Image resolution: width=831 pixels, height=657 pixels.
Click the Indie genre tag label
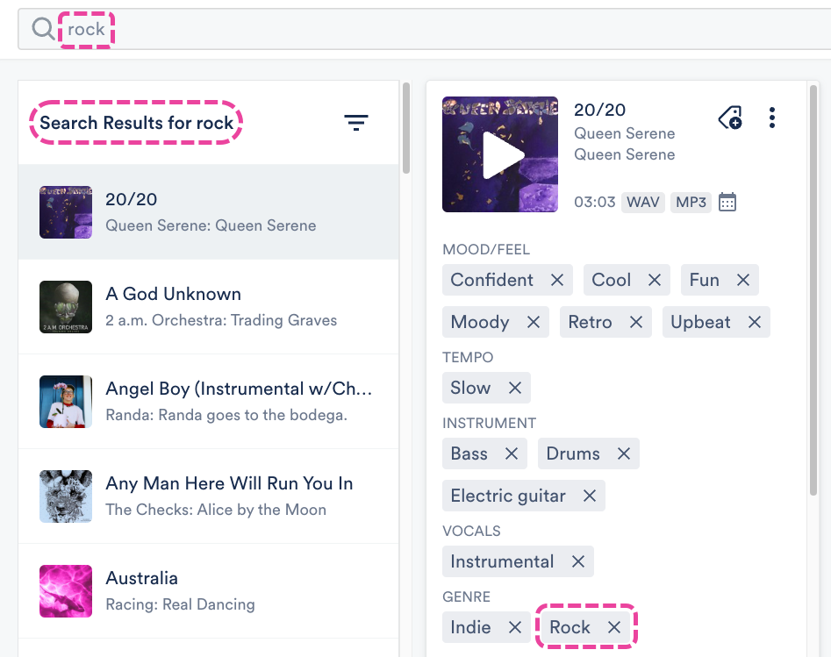pyautogui.click(x=470, y=627)
